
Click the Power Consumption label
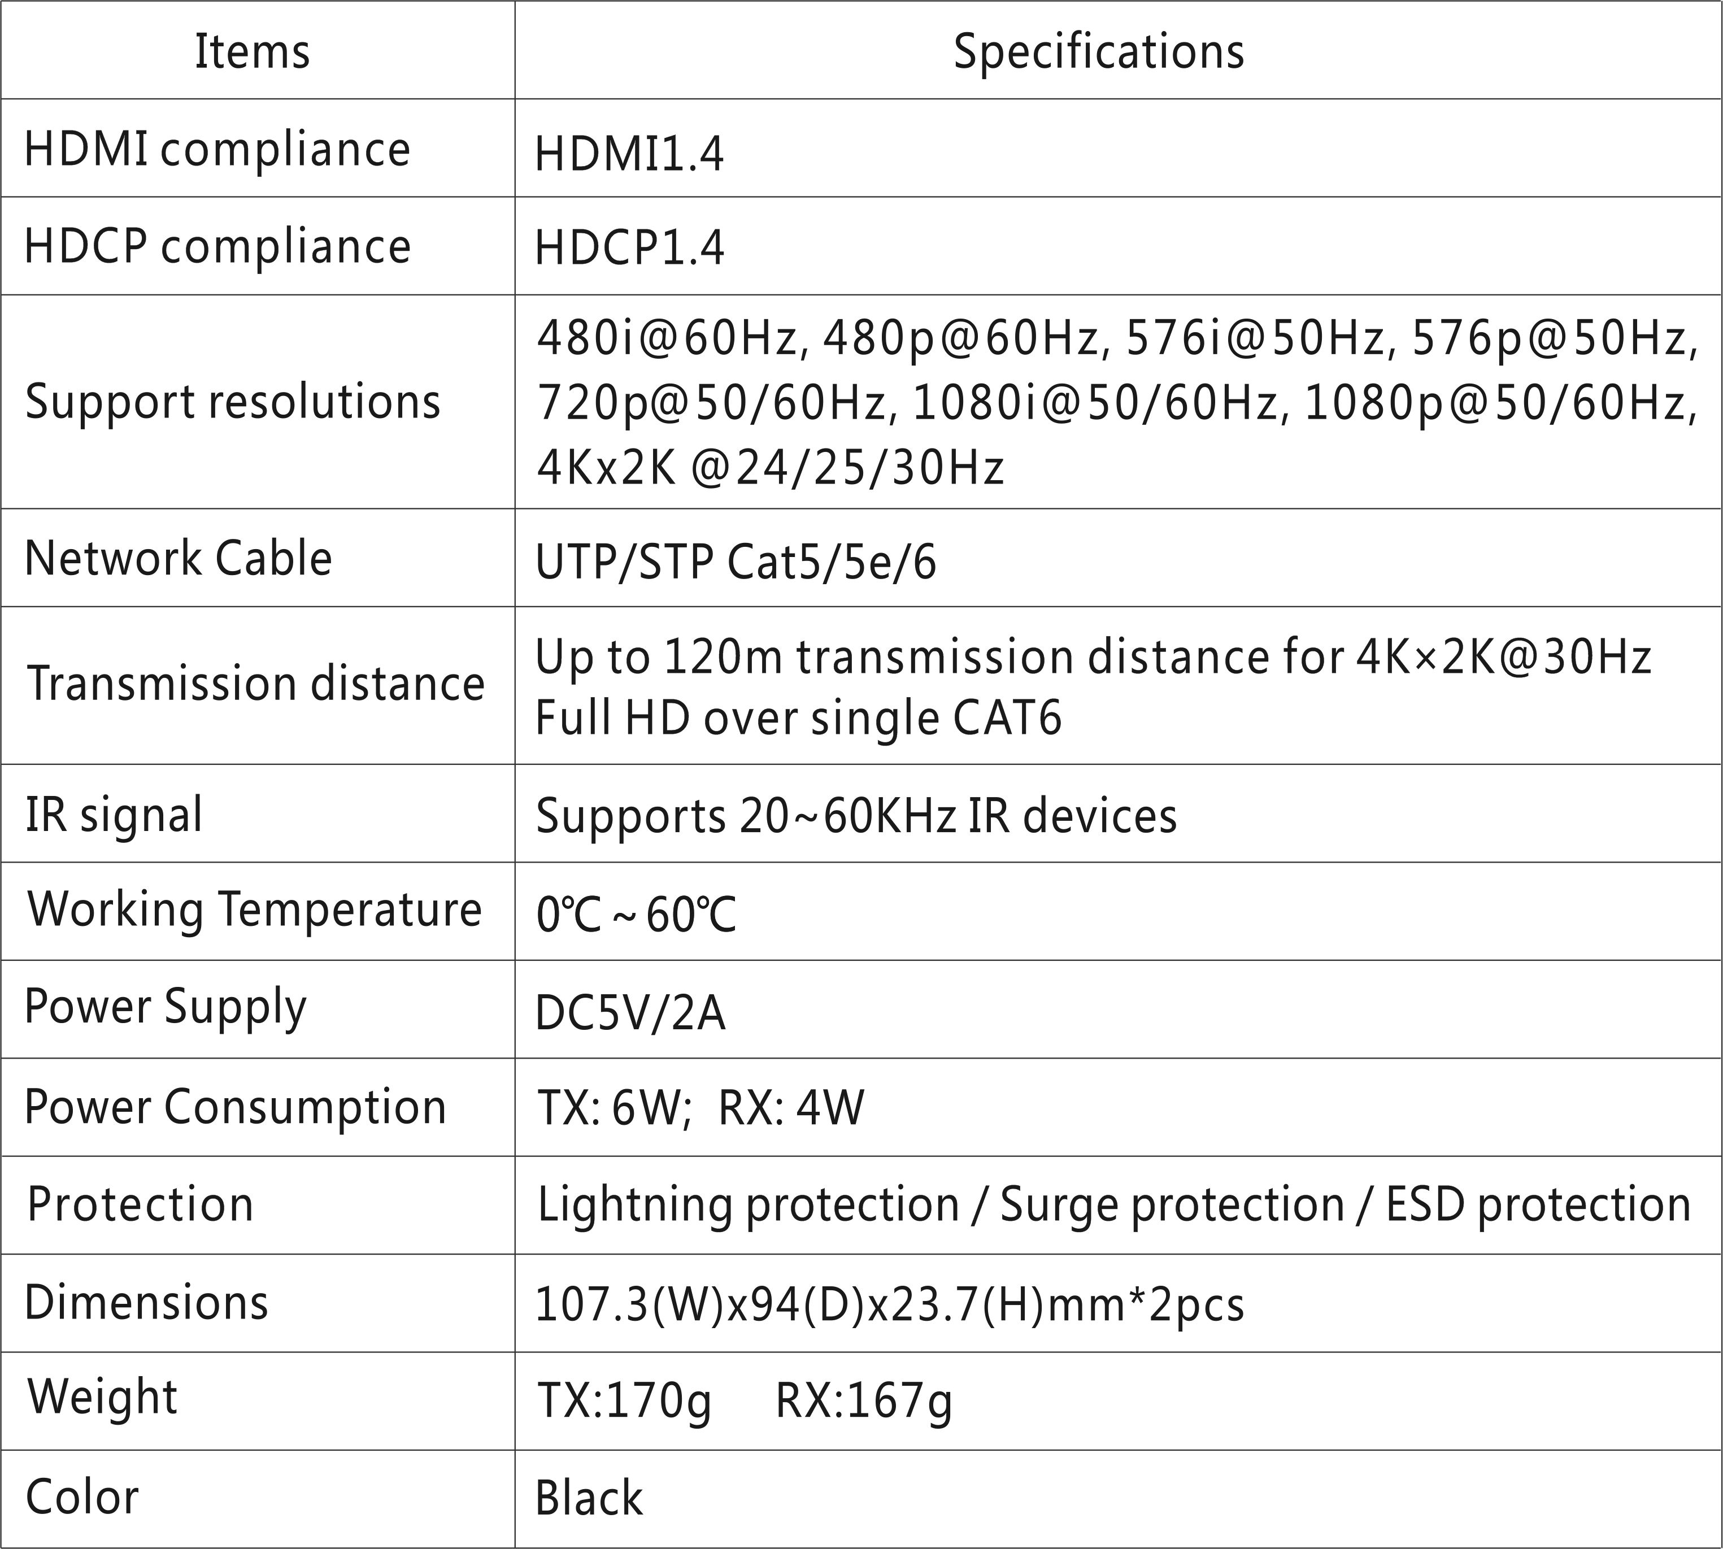(235, 1107)
